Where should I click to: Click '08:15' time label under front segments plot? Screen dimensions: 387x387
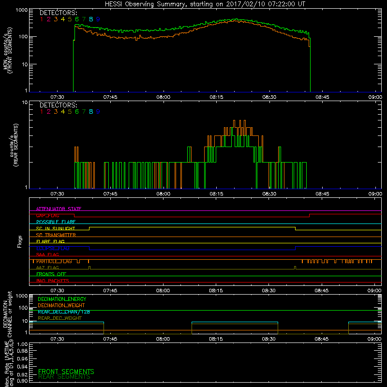(216, 97)
